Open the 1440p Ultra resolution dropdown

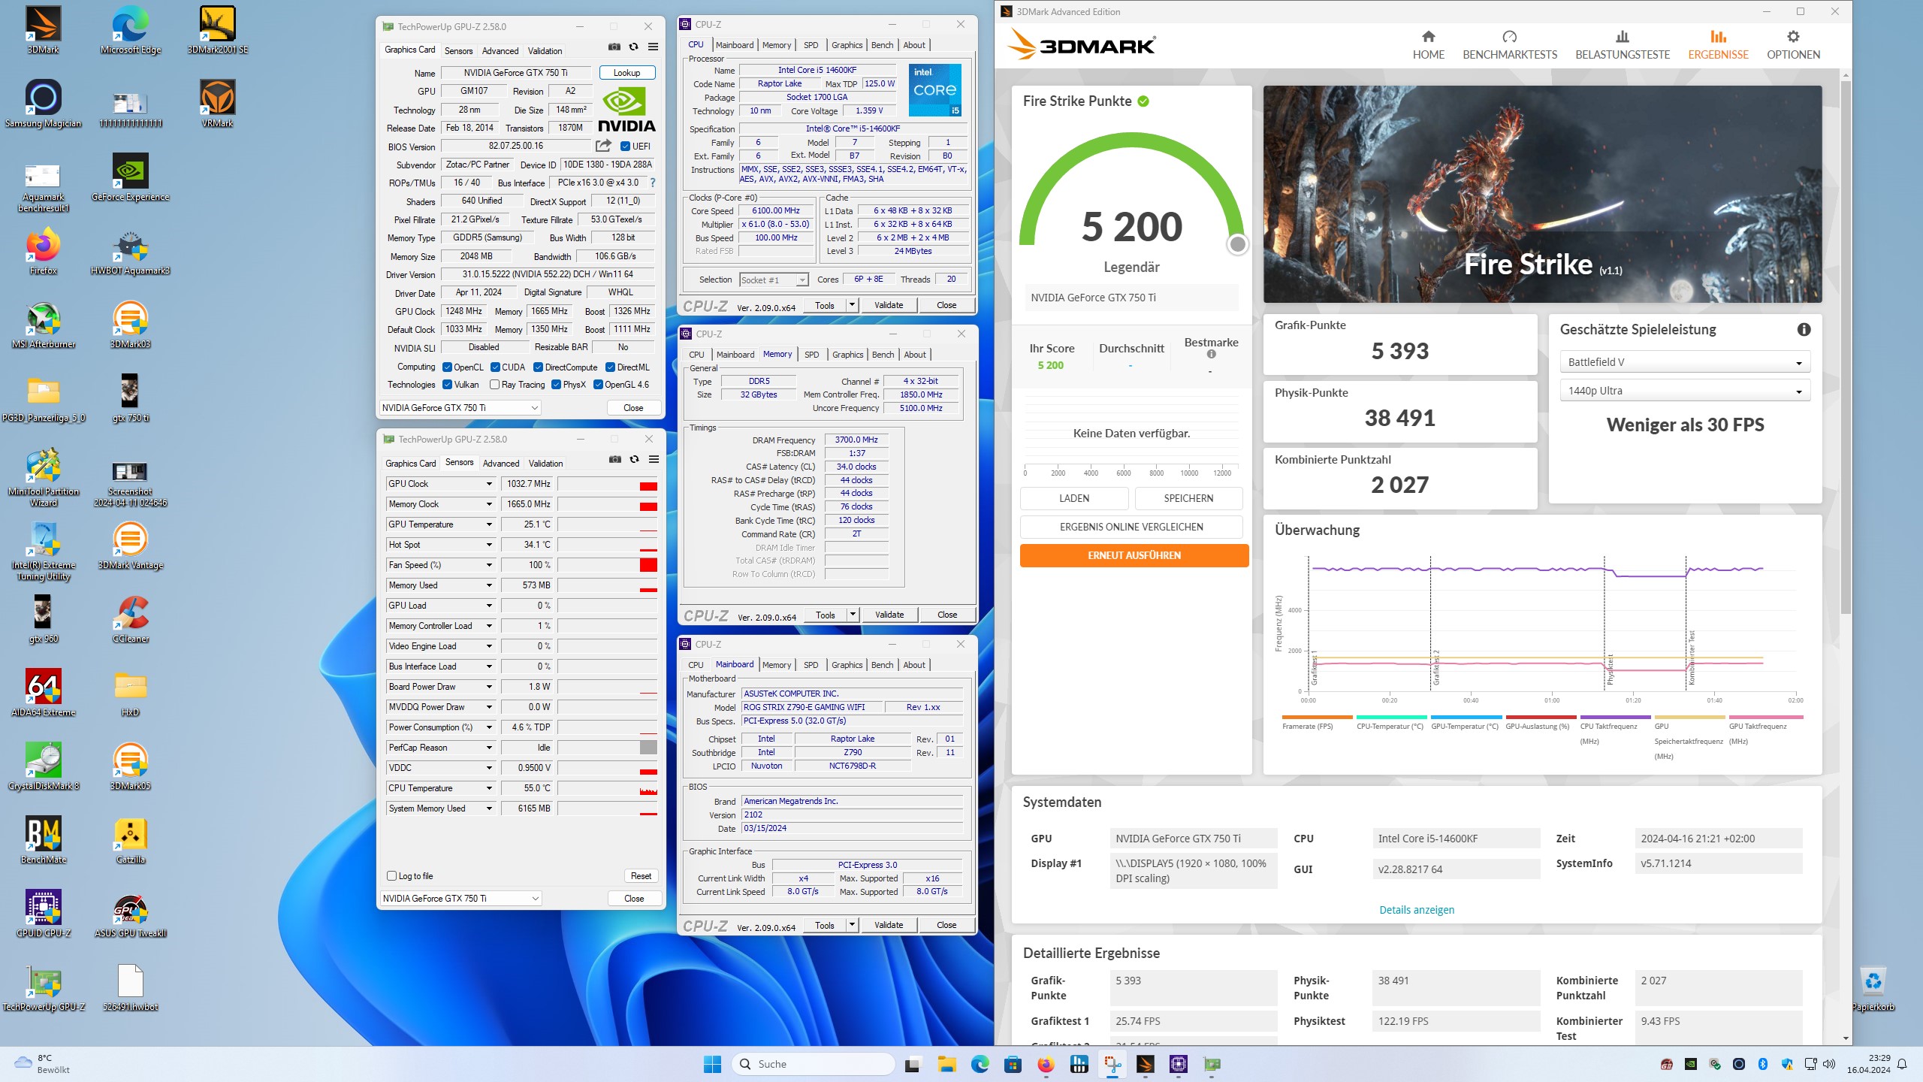(1685, 391)
